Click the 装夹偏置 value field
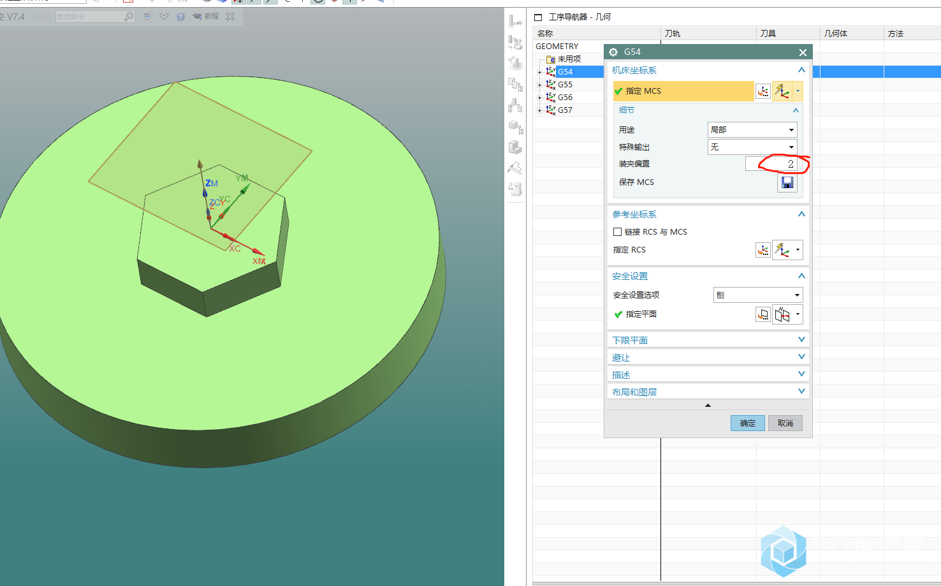941x586 pixels. click(771, 164)
